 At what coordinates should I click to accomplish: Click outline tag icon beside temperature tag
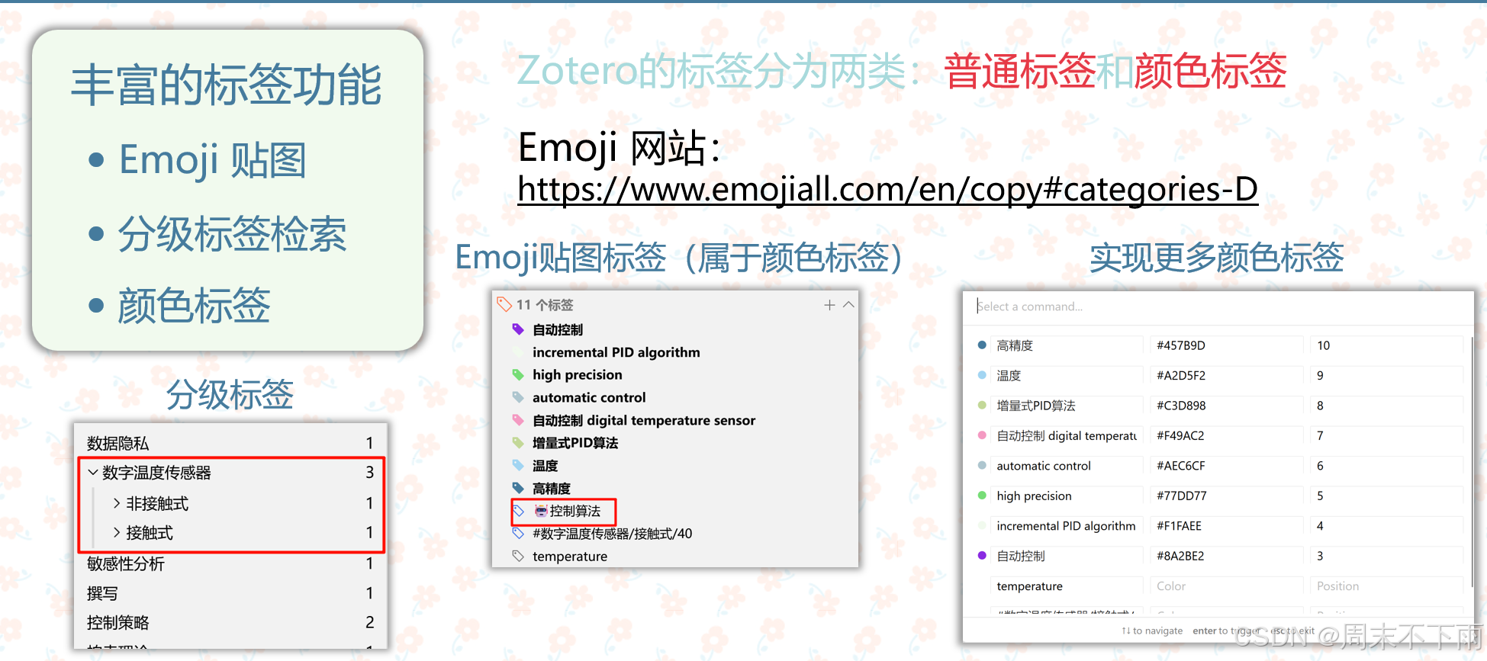point(518,556)
